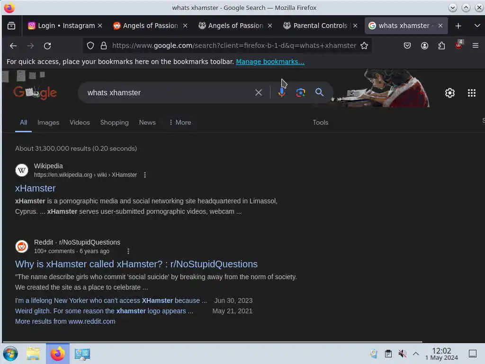Image resolution: width=485 pixels, height=364 pixels.
Task: Open the clock showing 12:02
Action: 441,354
